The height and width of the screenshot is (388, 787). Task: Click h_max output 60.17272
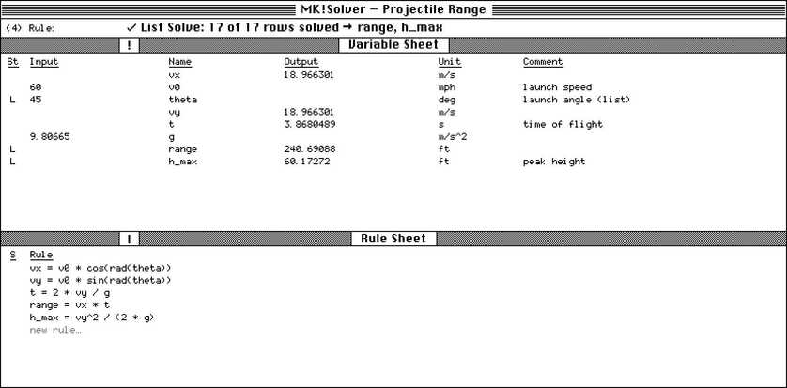point(307,162)
